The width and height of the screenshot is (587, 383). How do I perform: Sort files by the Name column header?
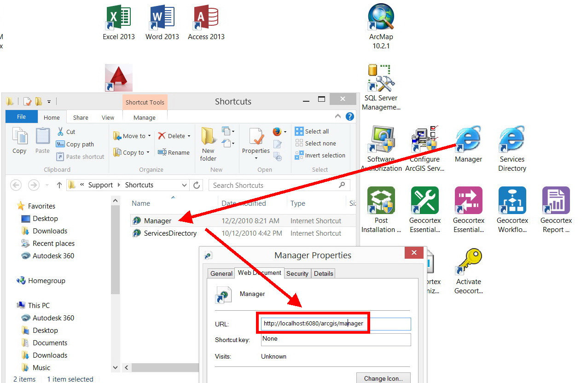(141, 203)
